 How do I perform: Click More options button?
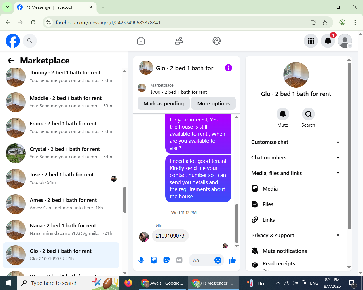214,103
